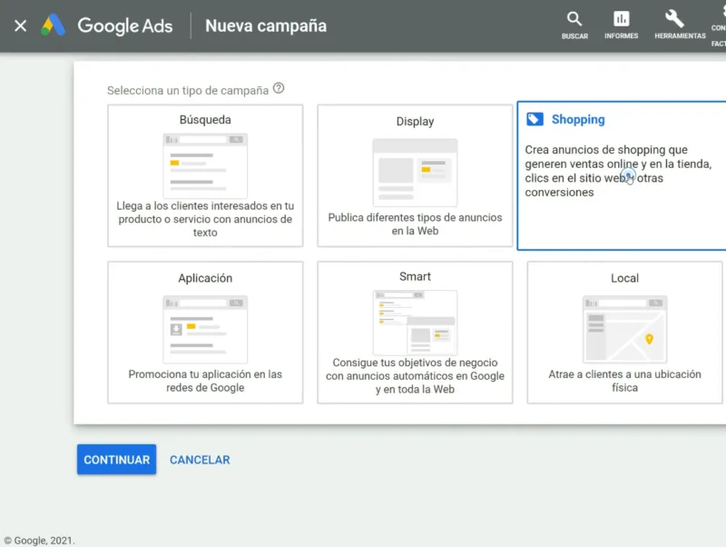Click the Display card illustration thumbnail

pyautogui.click(x=415, y=173)
